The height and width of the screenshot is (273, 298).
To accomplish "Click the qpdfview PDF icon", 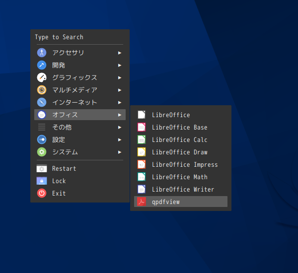I will pyautogui.click(x=142, y=202).
